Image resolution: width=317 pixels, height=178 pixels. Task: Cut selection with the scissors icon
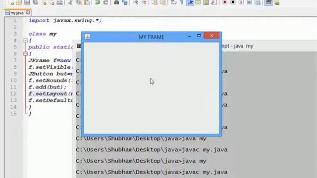click(70, 2)
